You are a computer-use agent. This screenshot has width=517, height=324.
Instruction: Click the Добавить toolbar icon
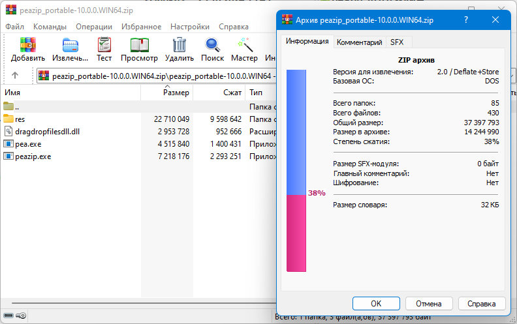coord(27,45)
